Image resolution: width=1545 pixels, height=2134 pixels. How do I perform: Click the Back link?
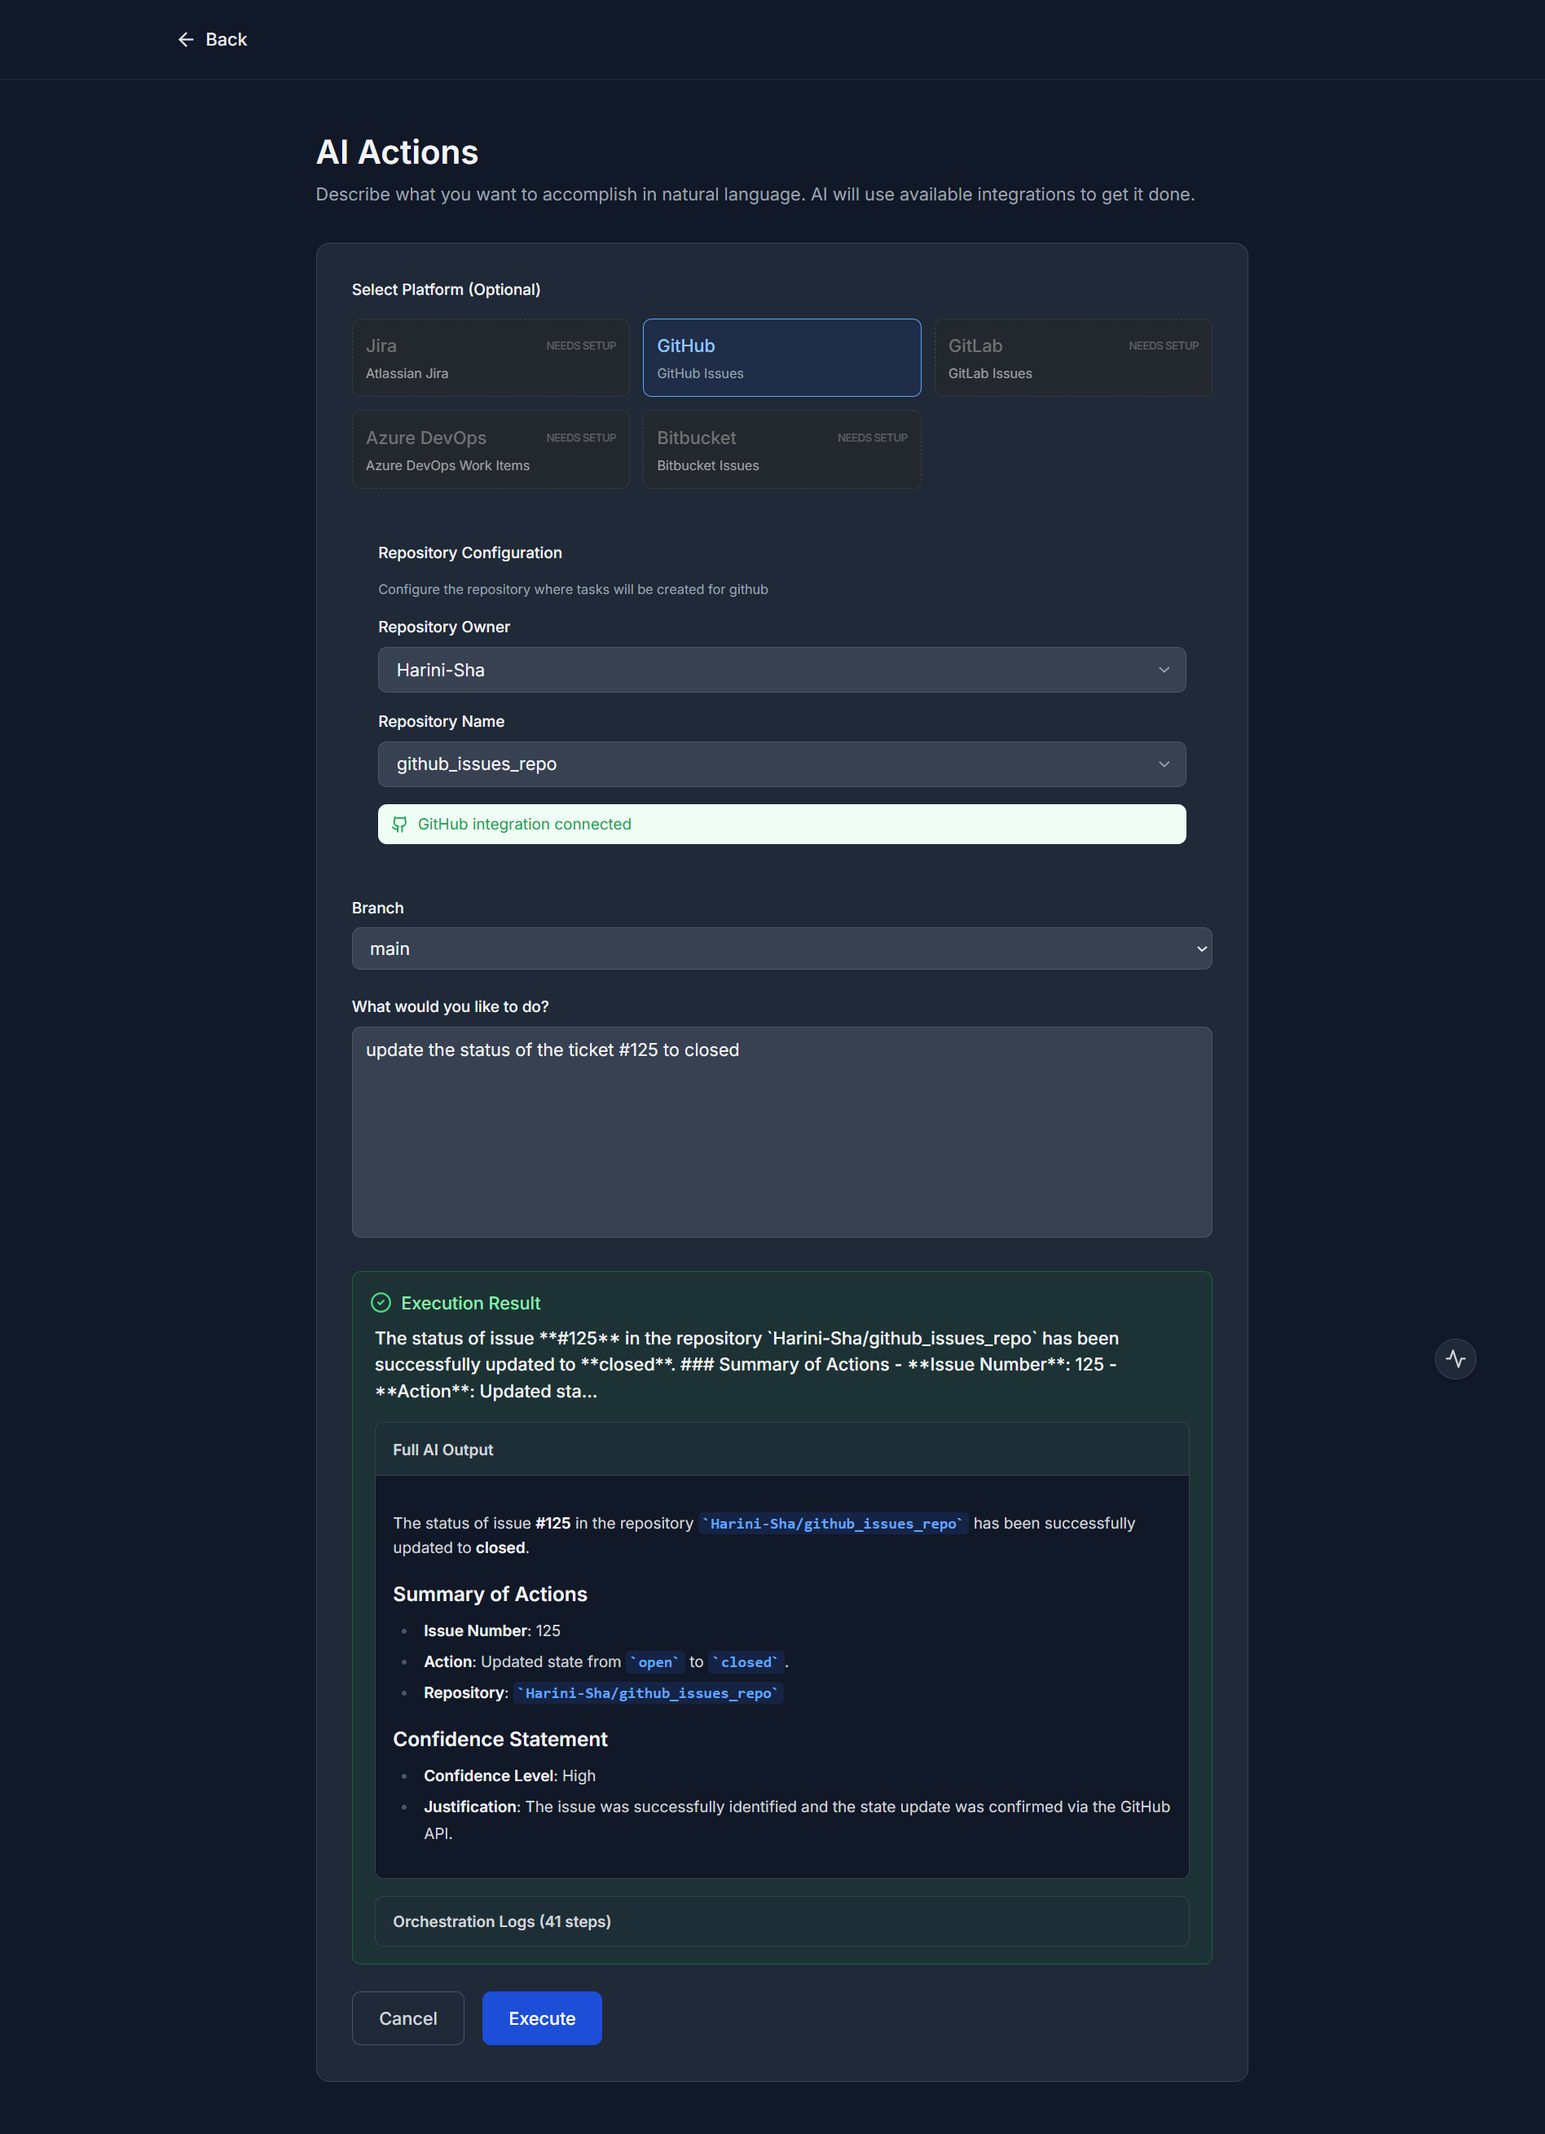click(x=213, y=39)
